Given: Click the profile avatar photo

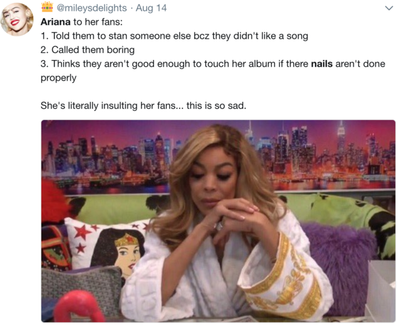Looking at the screenshot, I should click(17, 19).
